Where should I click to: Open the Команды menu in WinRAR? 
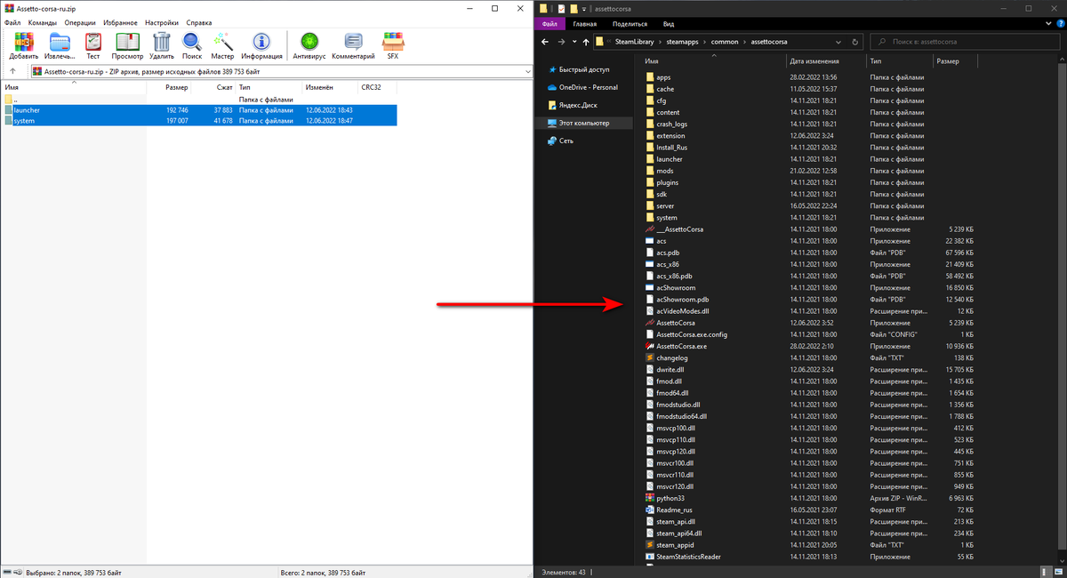[x=43, y=21]
